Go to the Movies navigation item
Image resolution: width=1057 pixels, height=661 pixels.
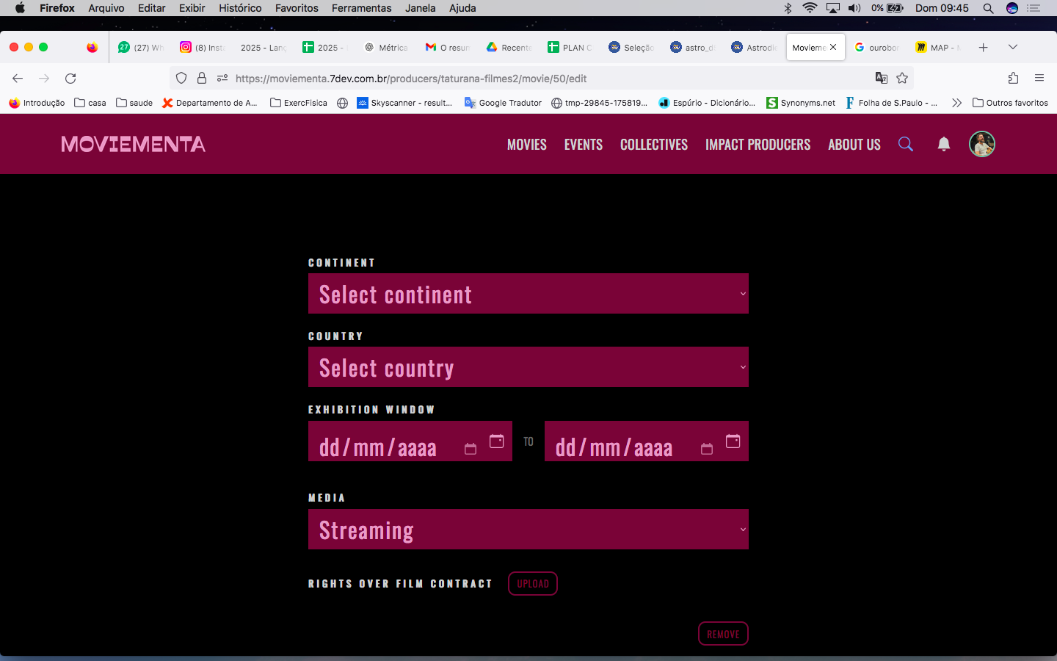point(526,145)
